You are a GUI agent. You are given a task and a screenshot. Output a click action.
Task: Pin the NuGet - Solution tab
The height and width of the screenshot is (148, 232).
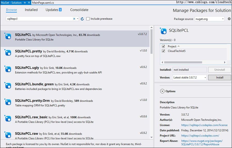25,3
